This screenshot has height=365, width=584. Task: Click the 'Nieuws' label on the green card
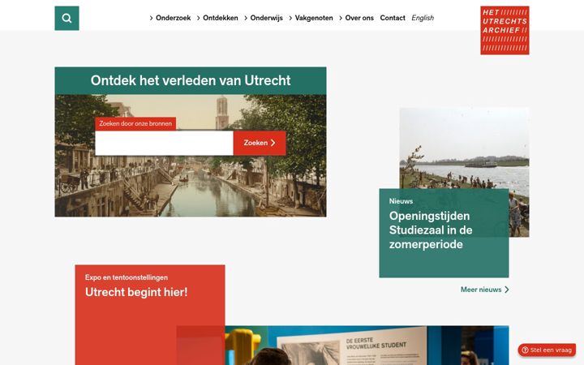pos(401,201)
